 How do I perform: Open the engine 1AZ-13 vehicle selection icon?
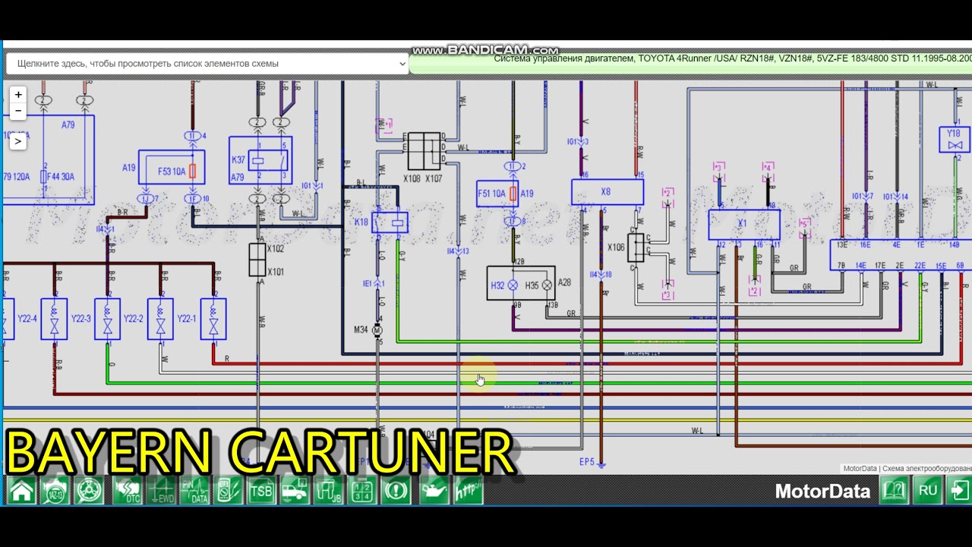tap(54, 491)
